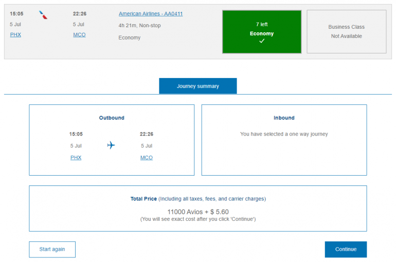Click the MCO airport link in flight row
Viewport: 396px width, 262px height.
tap(79, 34)
